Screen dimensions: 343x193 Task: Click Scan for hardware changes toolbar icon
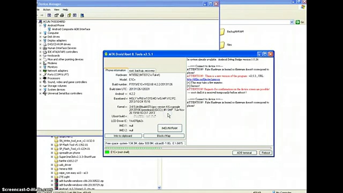[82, 15]
